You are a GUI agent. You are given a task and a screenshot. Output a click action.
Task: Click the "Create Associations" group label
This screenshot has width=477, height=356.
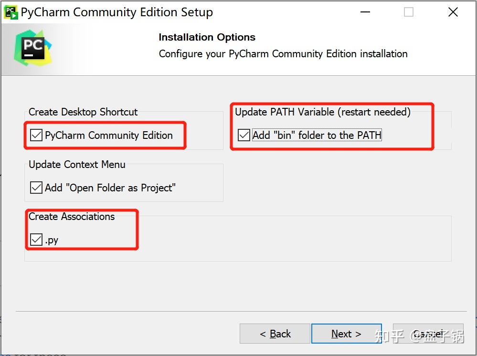click(x=72, y=217)
